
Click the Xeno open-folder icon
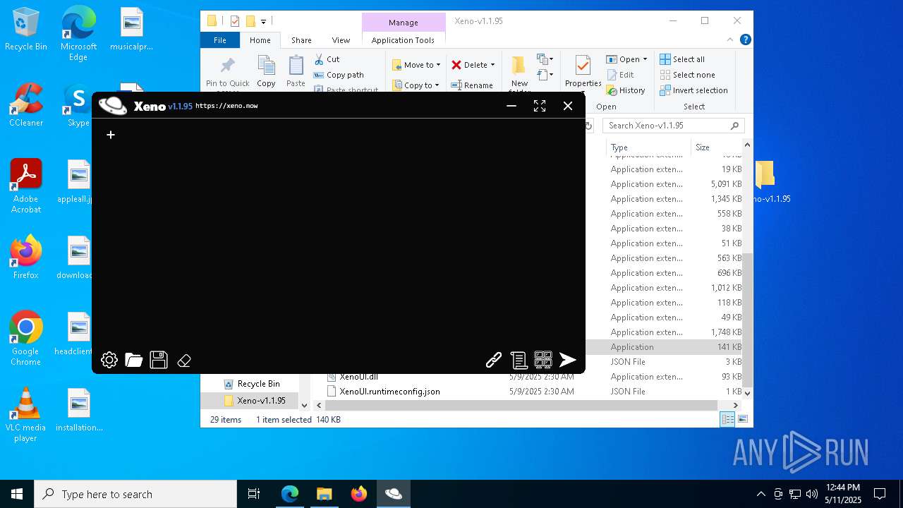(x=133, y=361)
